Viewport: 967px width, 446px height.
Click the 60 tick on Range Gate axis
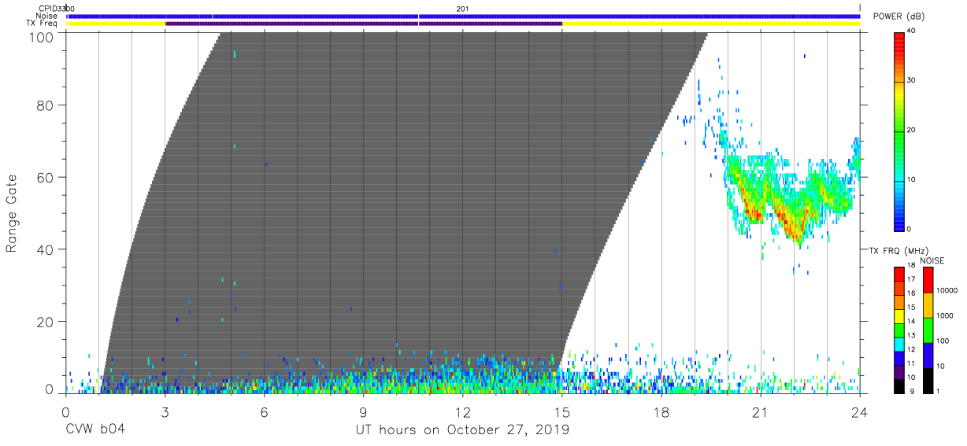coord(45,177)
